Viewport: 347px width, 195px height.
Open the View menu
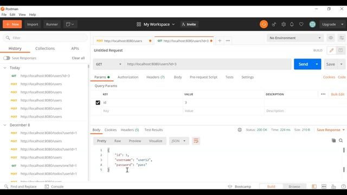(x=22, y=15)
